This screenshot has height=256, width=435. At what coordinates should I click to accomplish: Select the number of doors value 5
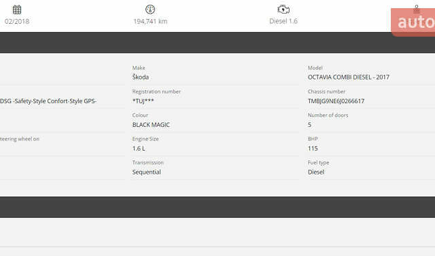pos(310,125)
